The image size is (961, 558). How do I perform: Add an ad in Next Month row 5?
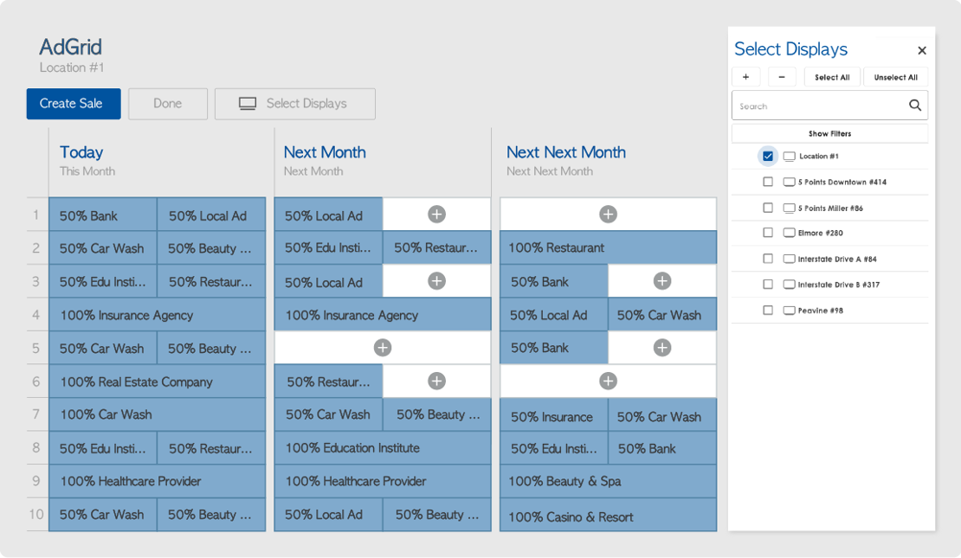coord(382,348)
